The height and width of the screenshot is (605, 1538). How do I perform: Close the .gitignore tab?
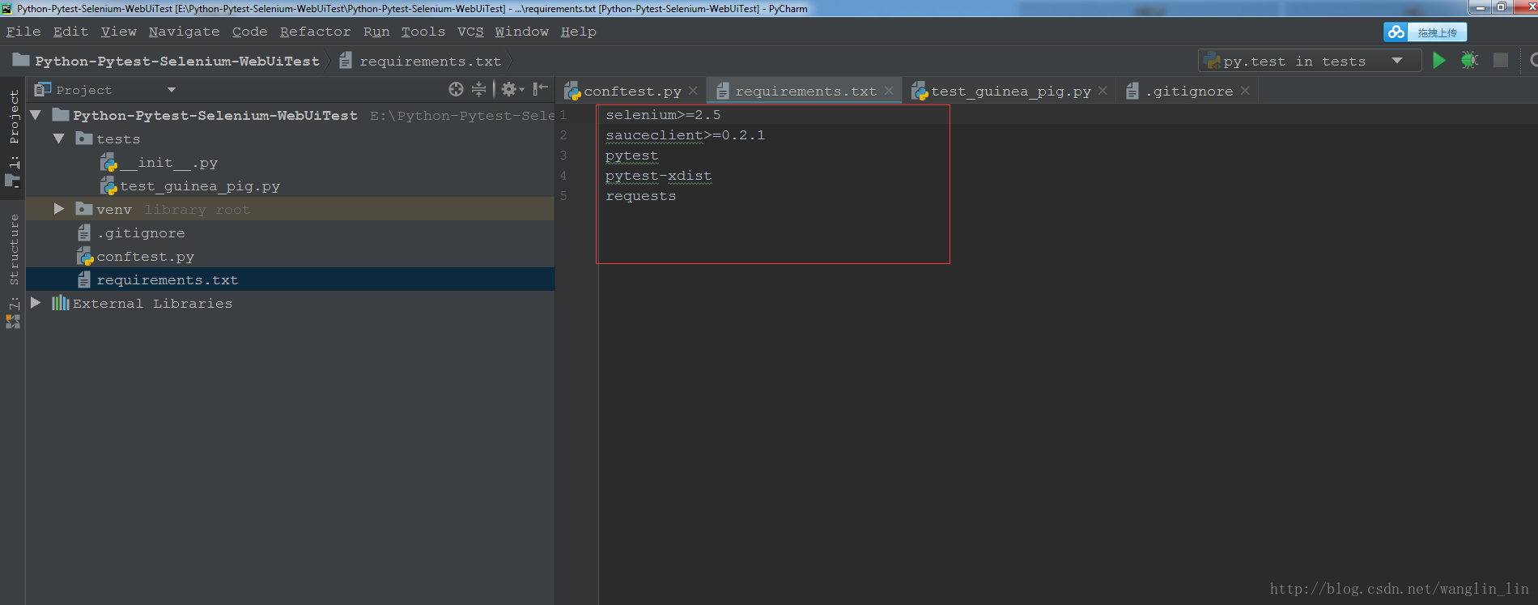[x=1245, y=91]
